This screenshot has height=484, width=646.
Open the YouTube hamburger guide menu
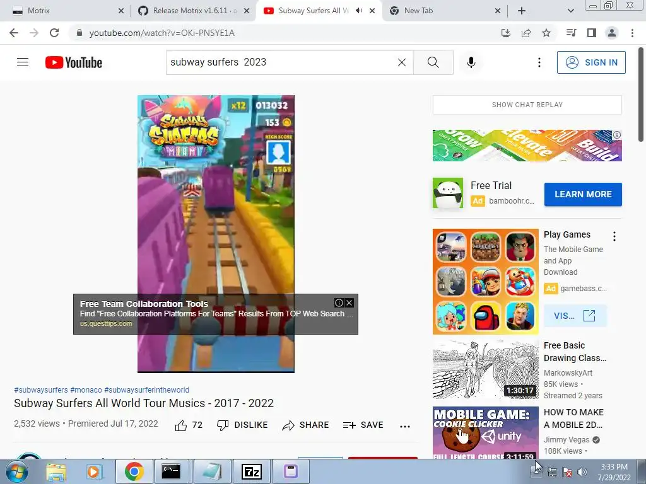pos(23,62)
